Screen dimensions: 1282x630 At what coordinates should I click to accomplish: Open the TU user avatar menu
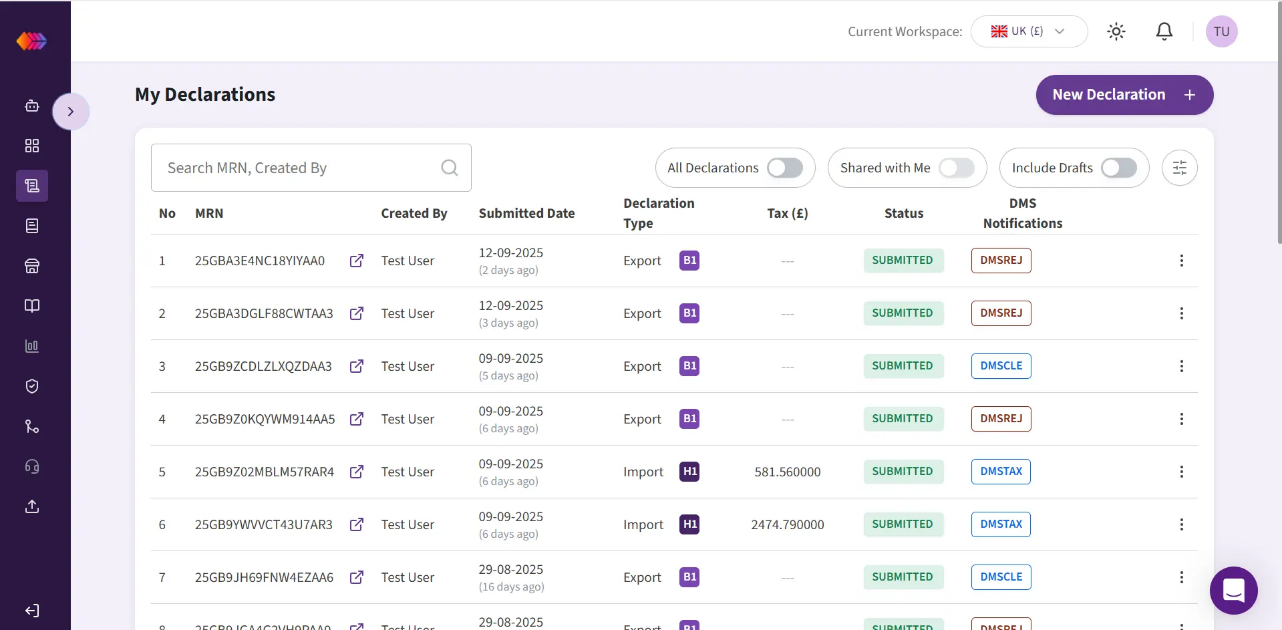(1221, 31)
